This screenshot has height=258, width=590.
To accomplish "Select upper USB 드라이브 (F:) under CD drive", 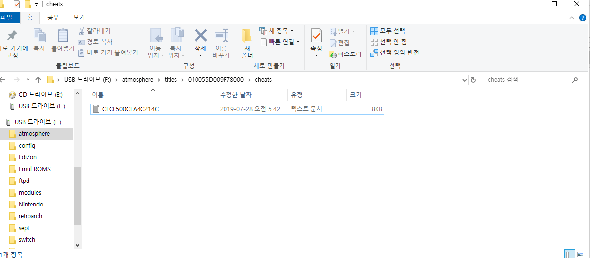I will [37, 106].
